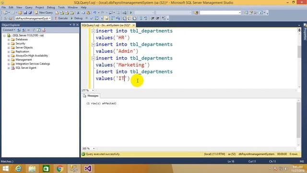Click the Decrease Indent icon

click(153, 18)
